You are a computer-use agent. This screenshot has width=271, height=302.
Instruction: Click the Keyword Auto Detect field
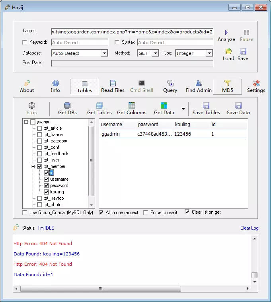pyautogui.click(x=80, y=42)
